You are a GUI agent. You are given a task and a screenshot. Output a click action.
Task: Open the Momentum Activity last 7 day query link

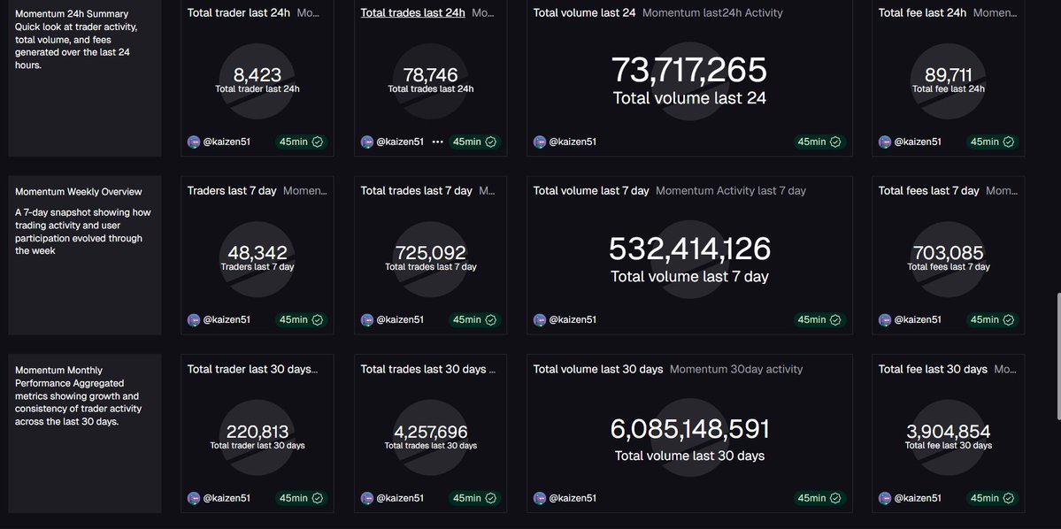[731, 191]
